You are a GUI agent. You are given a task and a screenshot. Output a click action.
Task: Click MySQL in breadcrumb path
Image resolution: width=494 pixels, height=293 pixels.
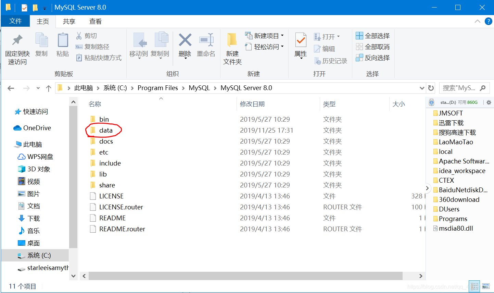[x=199, y=88]
